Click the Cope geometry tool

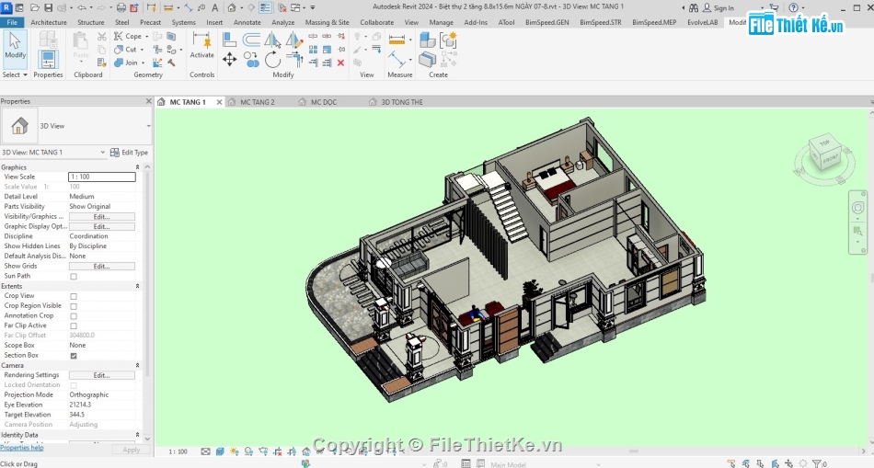128,36
